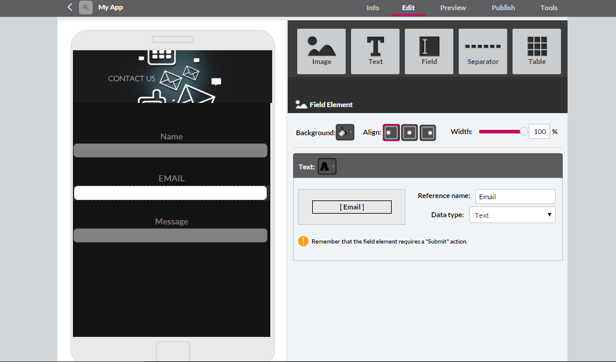
Task: Click the phone's home button
Action: click(x=173, y=351)
